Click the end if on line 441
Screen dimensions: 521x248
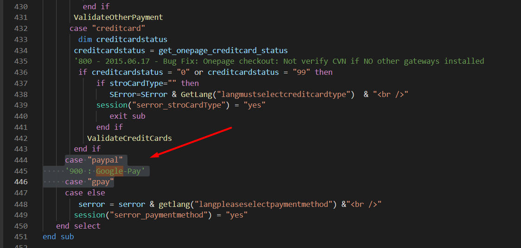pos(109,127)
